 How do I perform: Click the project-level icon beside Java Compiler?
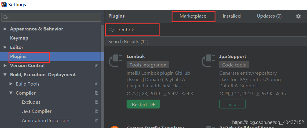[x=96, y=111]
